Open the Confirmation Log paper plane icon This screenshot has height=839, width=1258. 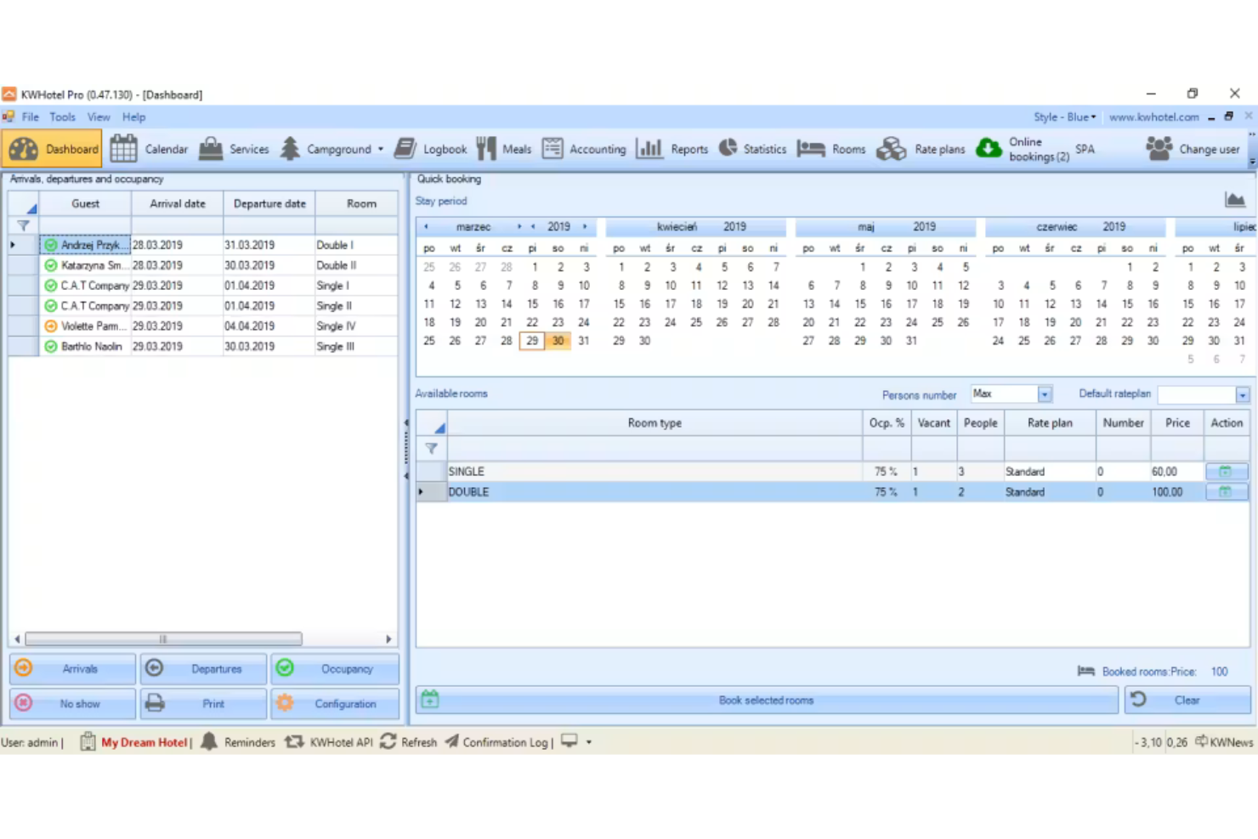pos(451,741)
